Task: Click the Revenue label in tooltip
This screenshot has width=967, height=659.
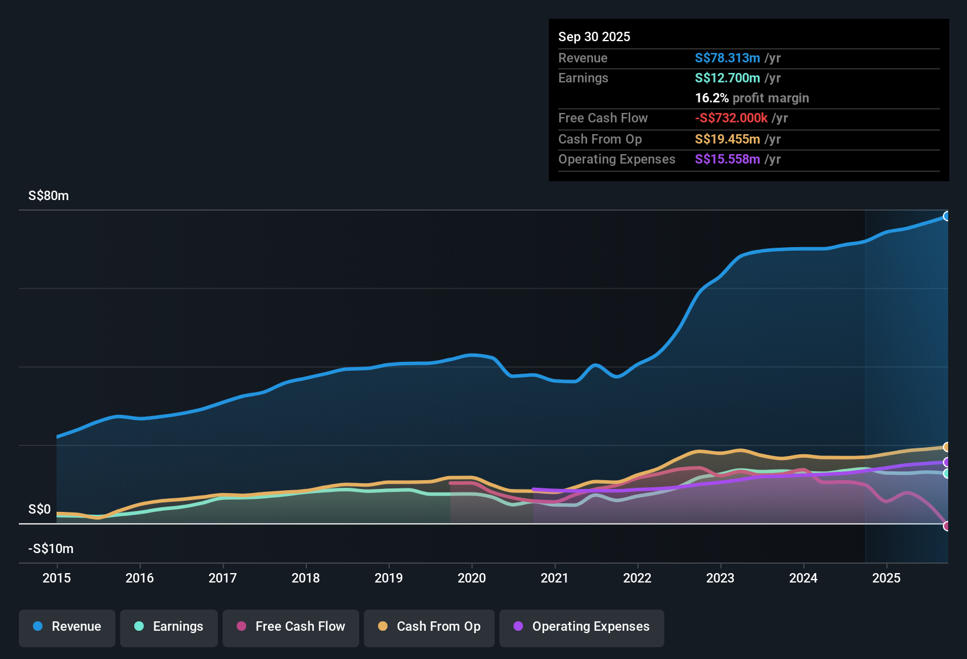Action: pos(582,58)
